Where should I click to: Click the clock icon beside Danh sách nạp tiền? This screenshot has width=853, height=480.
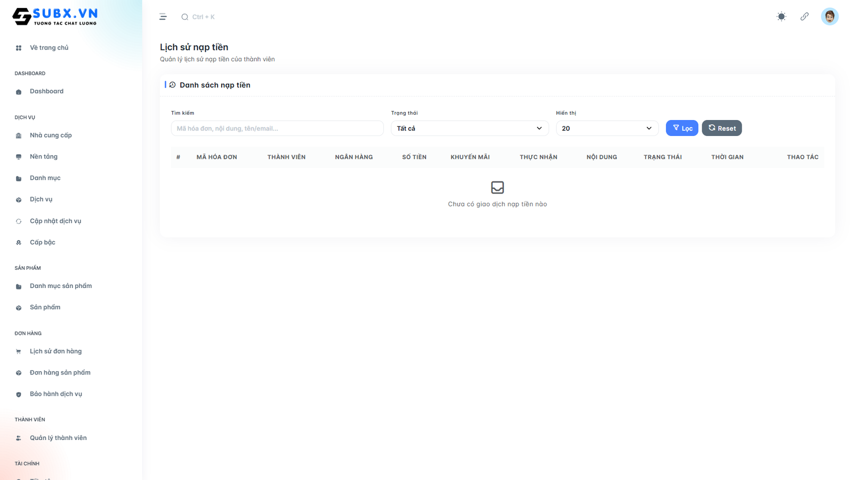click(x=172, y=85)
